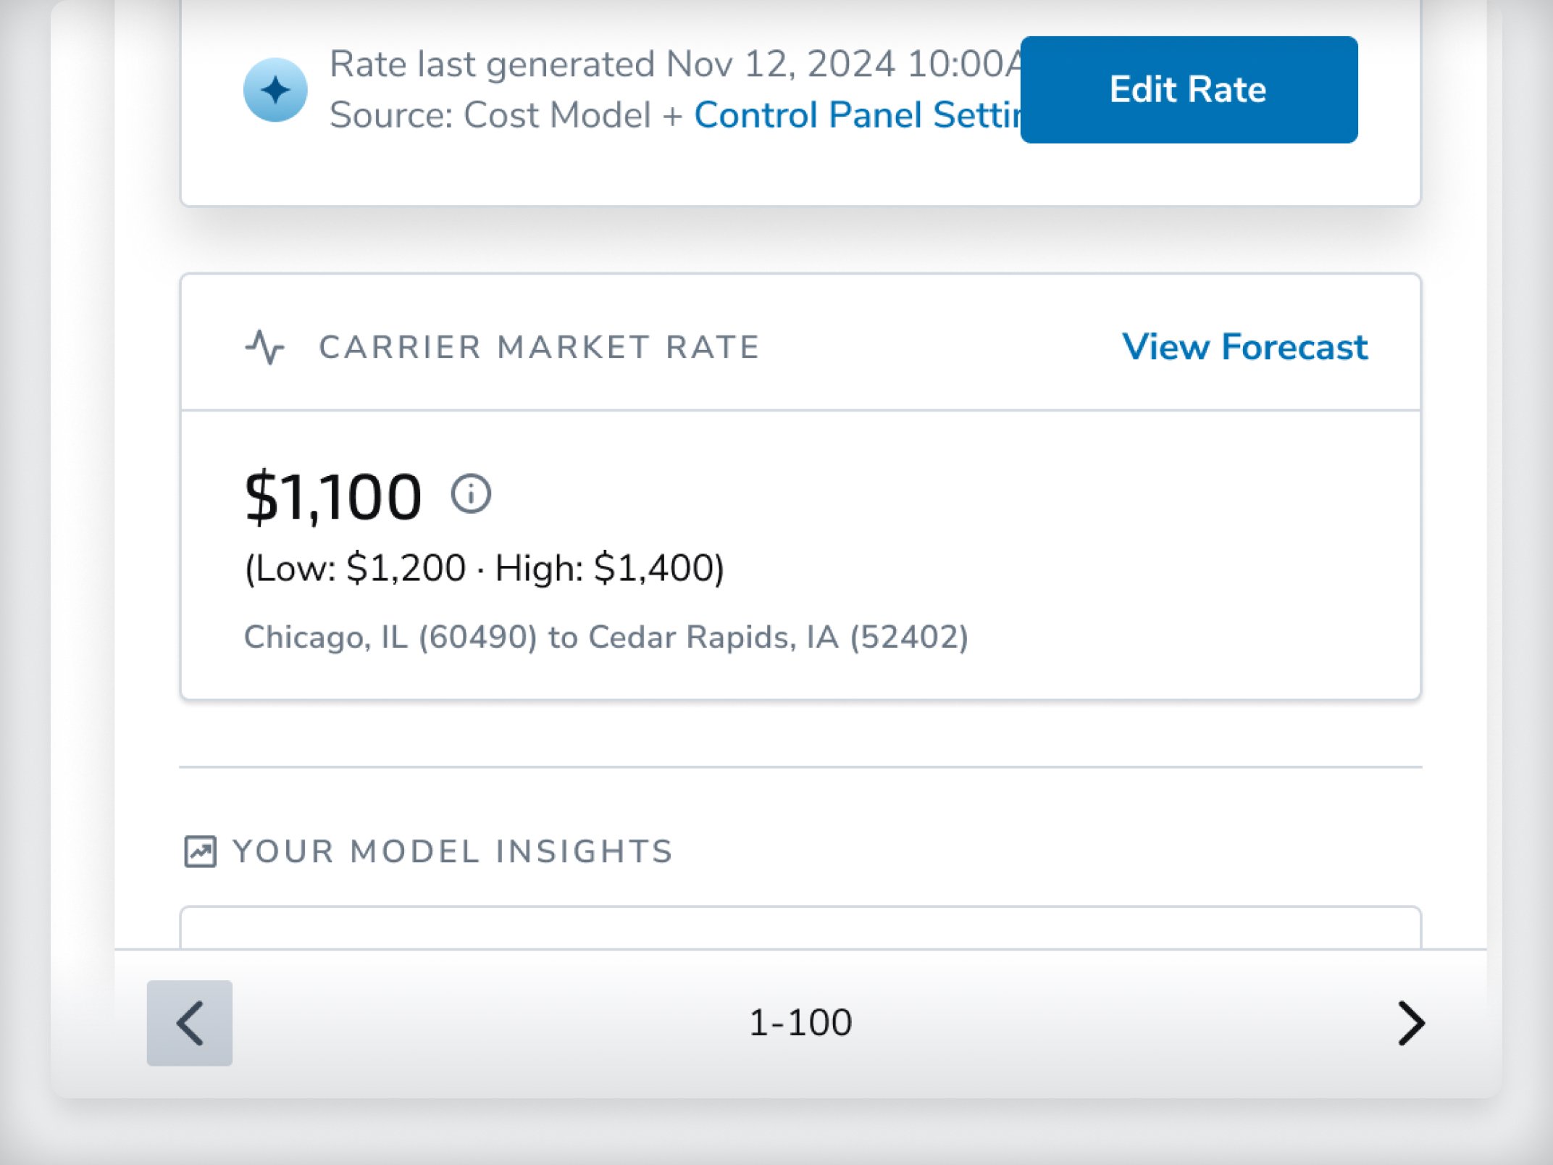1553x1165 pixels.
Task: Click the $1,100 carrier market rate value
Action: [333, 497]
